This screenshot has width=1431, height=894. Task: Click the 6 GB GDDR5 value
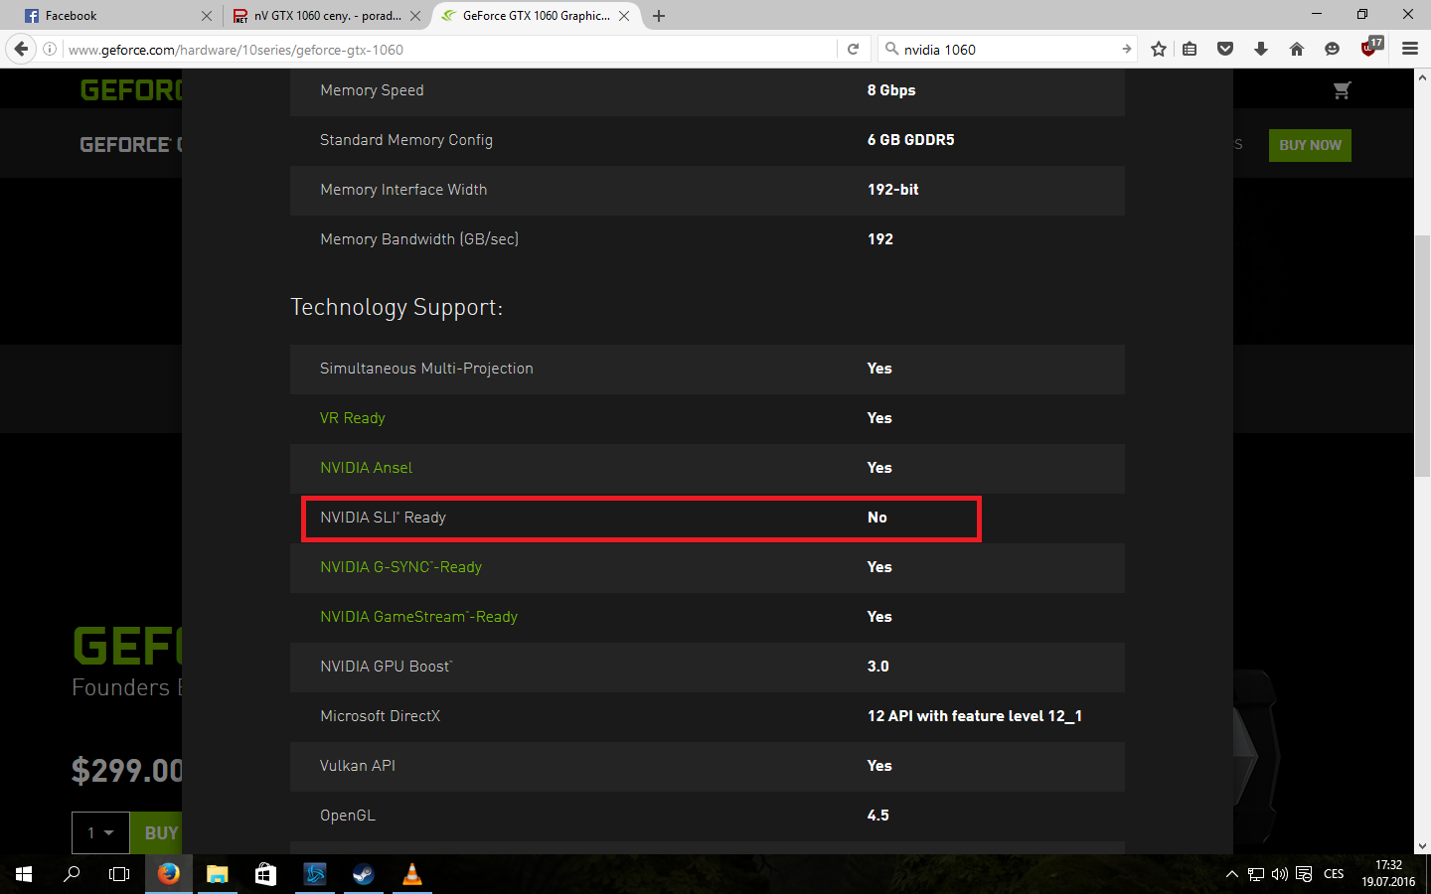(x=910, y=140)
